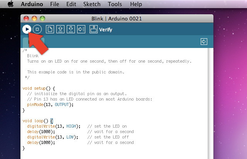Open the File menu

pyautogui.click(x=54, y=4)
